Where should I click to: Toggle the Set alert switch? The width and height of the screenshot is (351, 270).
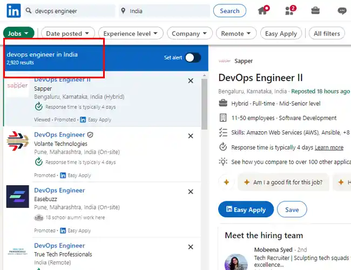coord(193,58)
